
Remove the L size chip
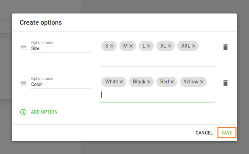[x=149, y=46]
